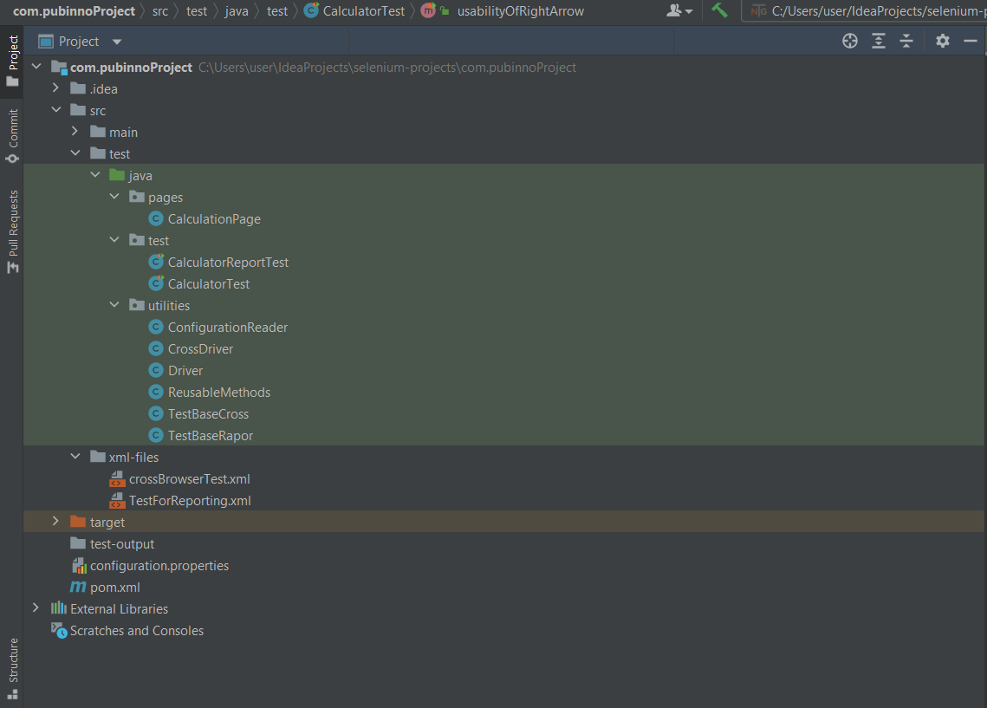Select the test-output folder label
The width and height of the screenshot is (987, 708).
(x=122, y=543)
